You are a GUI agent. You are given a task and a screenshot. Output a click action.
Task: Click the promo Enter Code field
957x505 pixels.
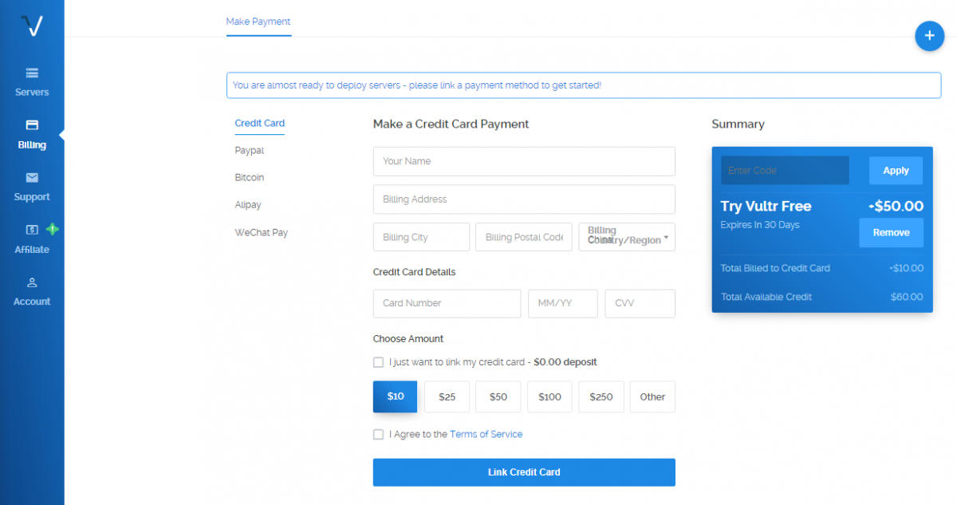coord(785,171)
